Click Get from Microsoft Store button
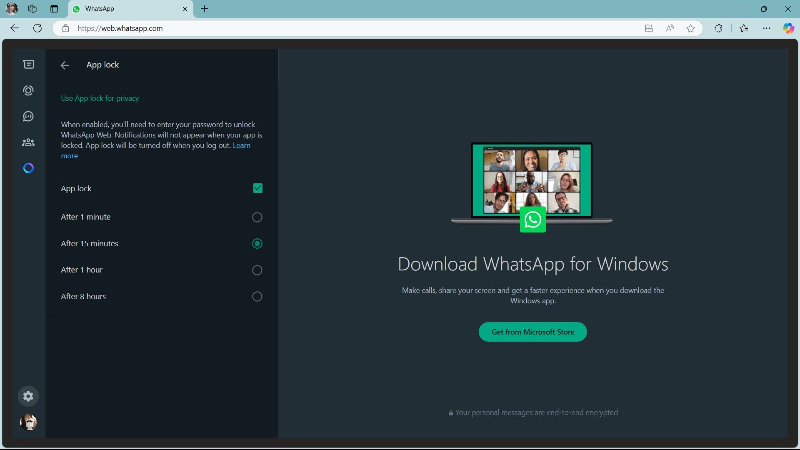Viewport: 800px width, 450px height. (532, 332)
